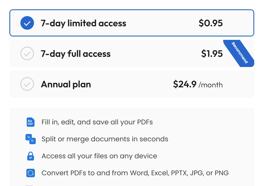Click the $0.95 price
The width and height of the screenshot is (265, 186).
tap(211, 23)
